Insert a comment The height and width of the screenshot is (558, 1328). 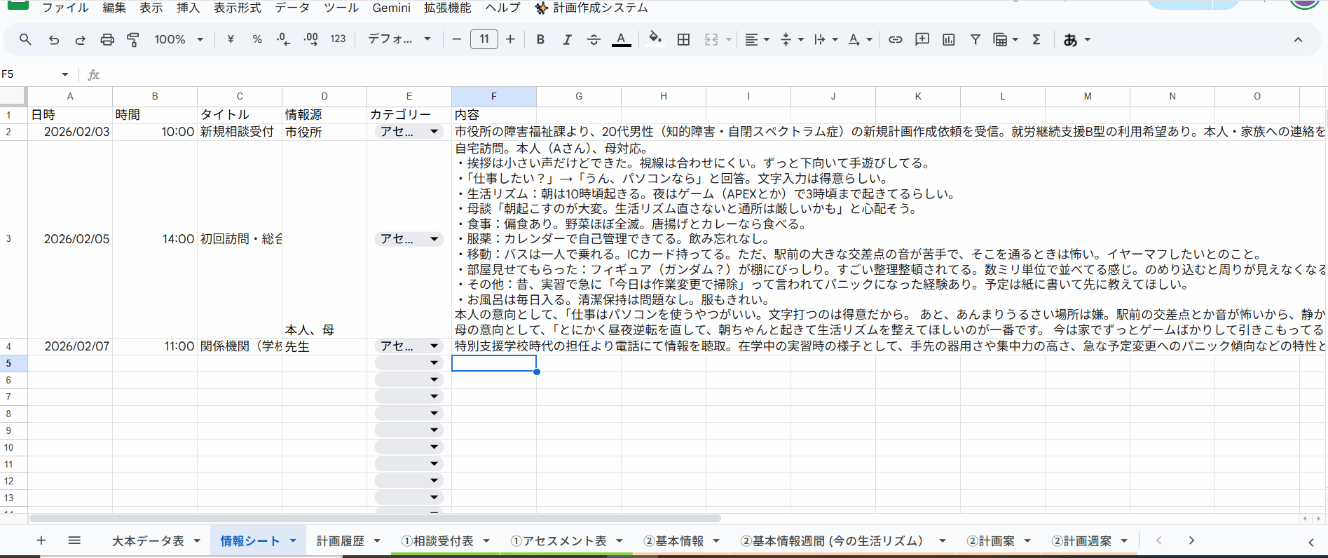(x=922, y=39)
